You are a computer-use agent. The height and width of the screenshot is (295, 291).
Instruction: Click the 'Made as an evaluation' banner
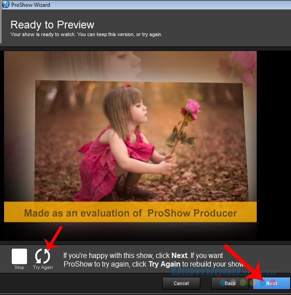tap(130, 212)
